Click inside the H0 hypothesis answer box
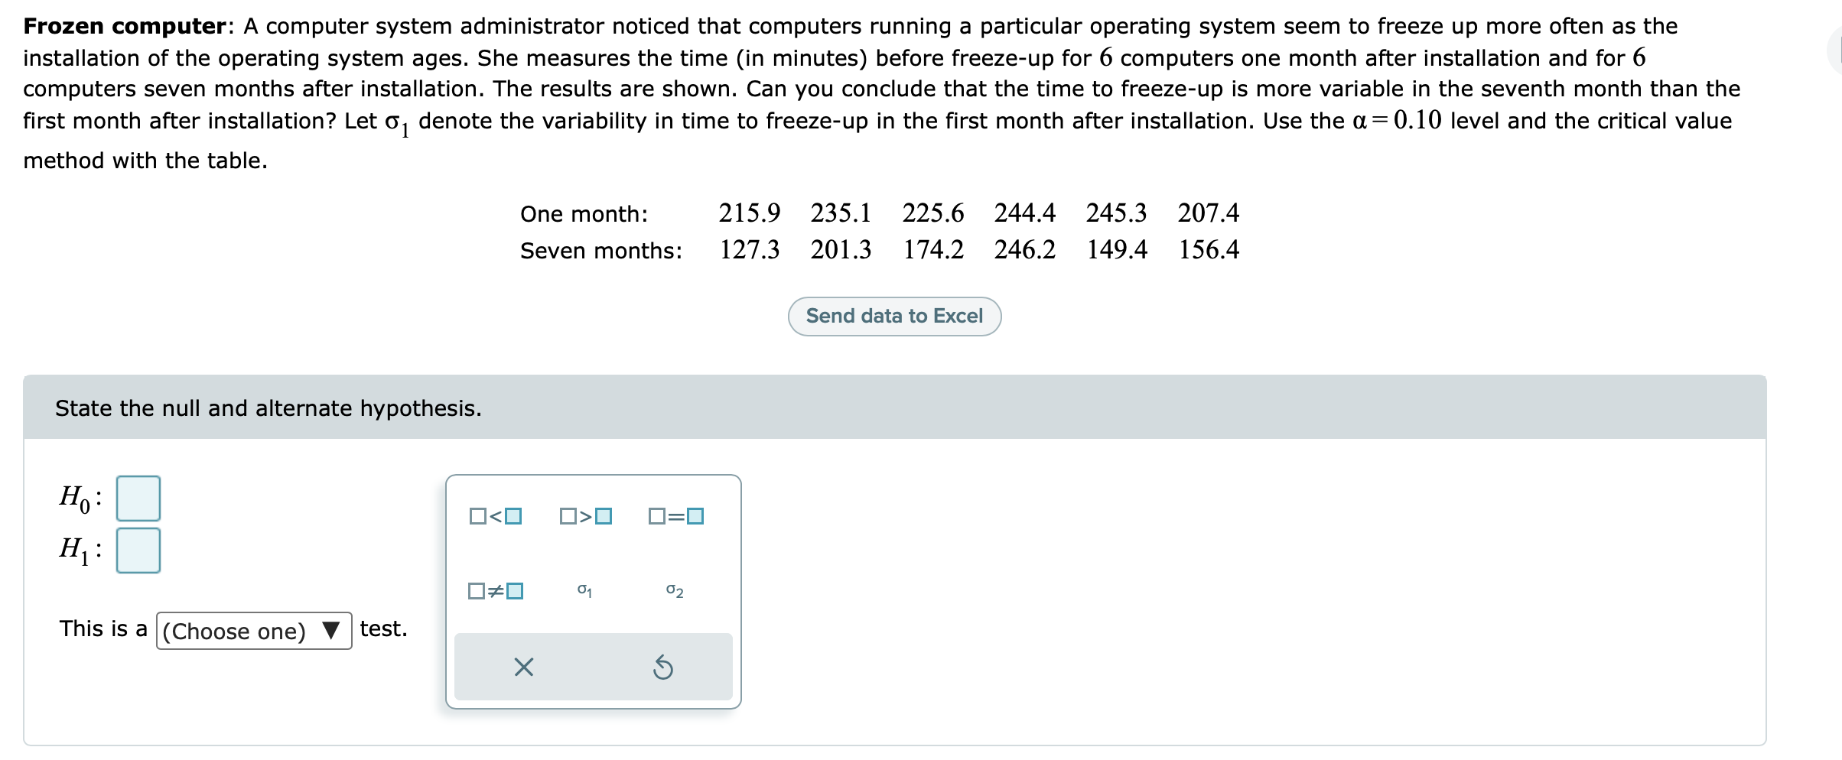The image size is (1842, 760). (x=138, y=499)
